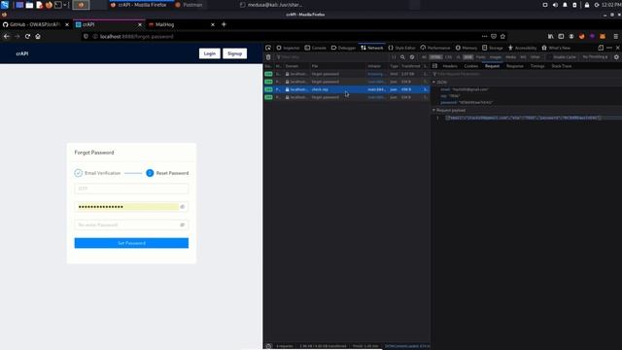Open the Console devtools tab
622x350 pixels.
(x=315, y=48)
